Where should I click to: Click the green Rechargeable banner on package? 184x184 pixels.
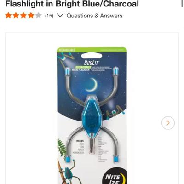coord(92,50)
